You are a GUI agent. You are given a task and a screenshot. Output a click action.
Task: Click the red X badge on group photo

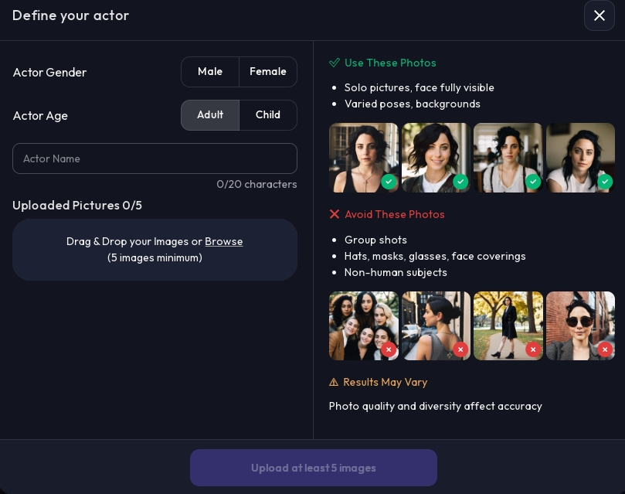tap(389, 349)
